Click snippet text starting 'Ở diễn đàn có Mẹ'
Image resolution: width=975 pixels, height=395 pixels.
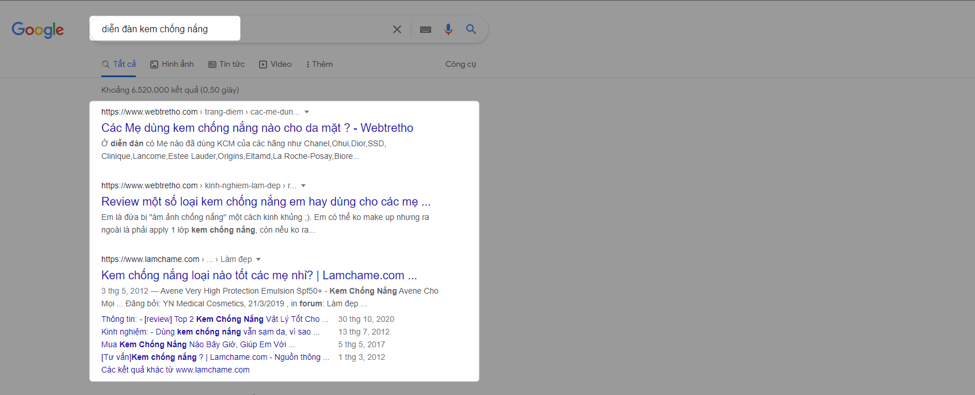pos(244,150)
